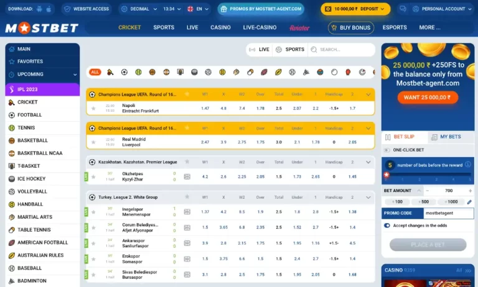Collapse the first Champions League Napoli section
This screenshot has height=287, width=478.
point(368,94)
